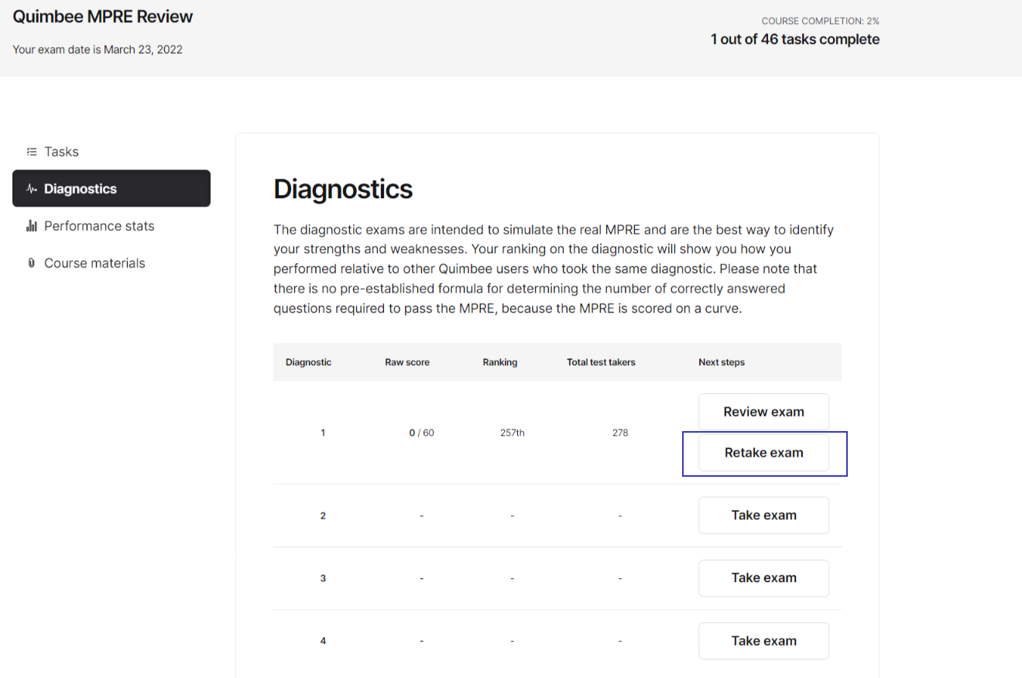Select the Diagnostics sidebar item
The width and height of the screenshot is (1022, 678).
111,188
